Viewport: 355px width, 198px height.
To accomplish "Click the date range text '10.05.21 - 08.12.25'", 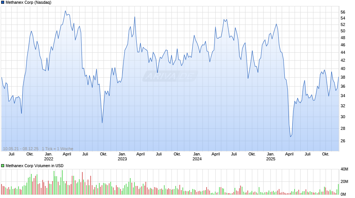I will click(21, 149).
